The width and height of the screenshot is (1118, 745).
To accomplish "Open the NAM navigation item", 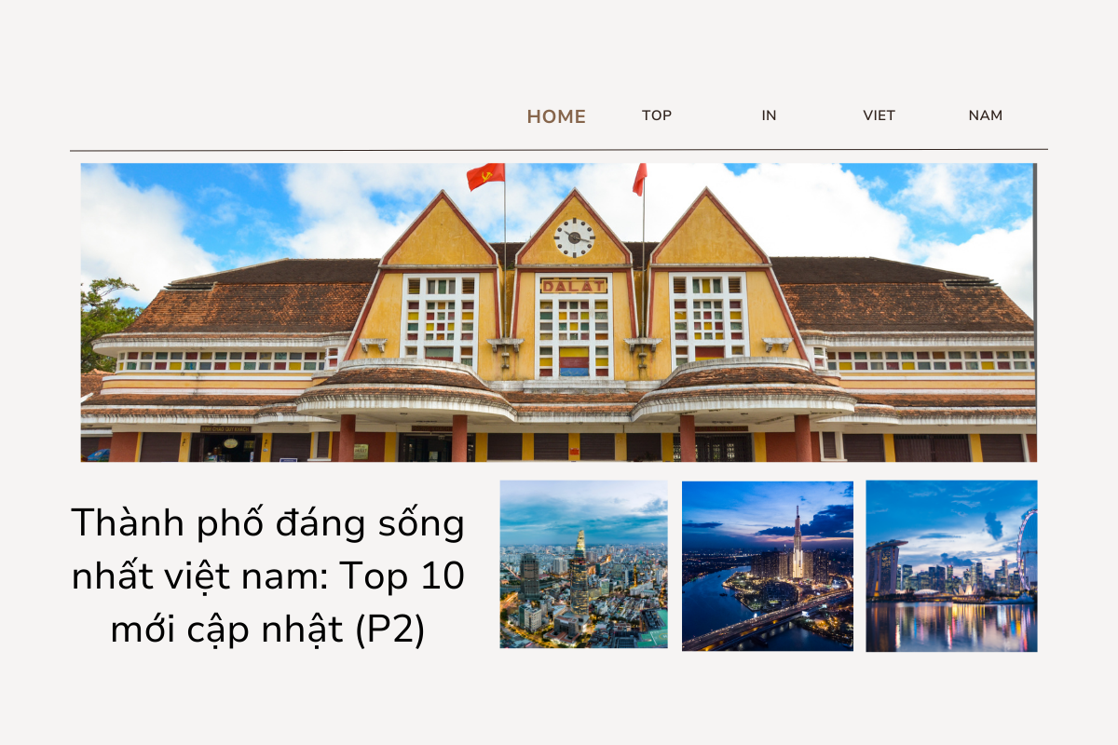I will (x=986, y=115).
